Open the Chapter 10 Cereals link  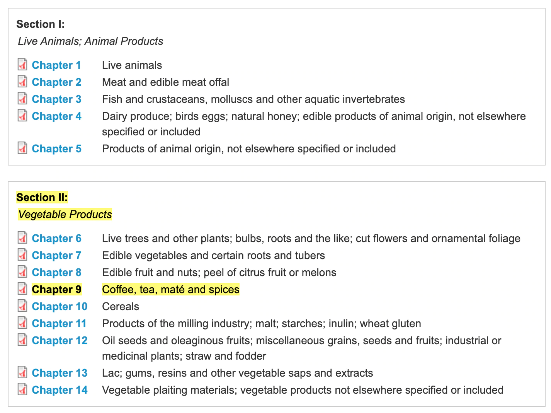click(60, 306)
